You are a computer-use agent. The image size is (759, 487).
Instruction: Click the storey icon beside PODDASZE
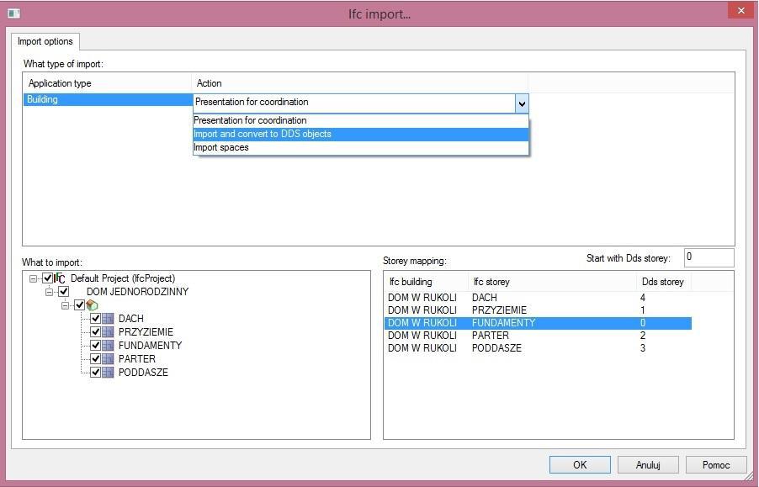click(108, 373)
